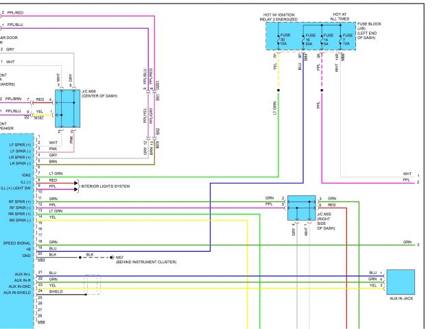Select the SPEED SIGNAL pin label
This screenshot has height=329, width=439.
tap(17, 243)
